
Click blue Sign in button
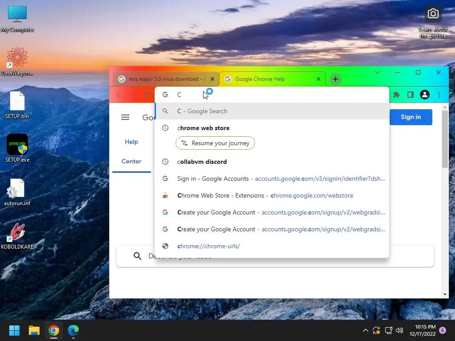pos(411,117)
